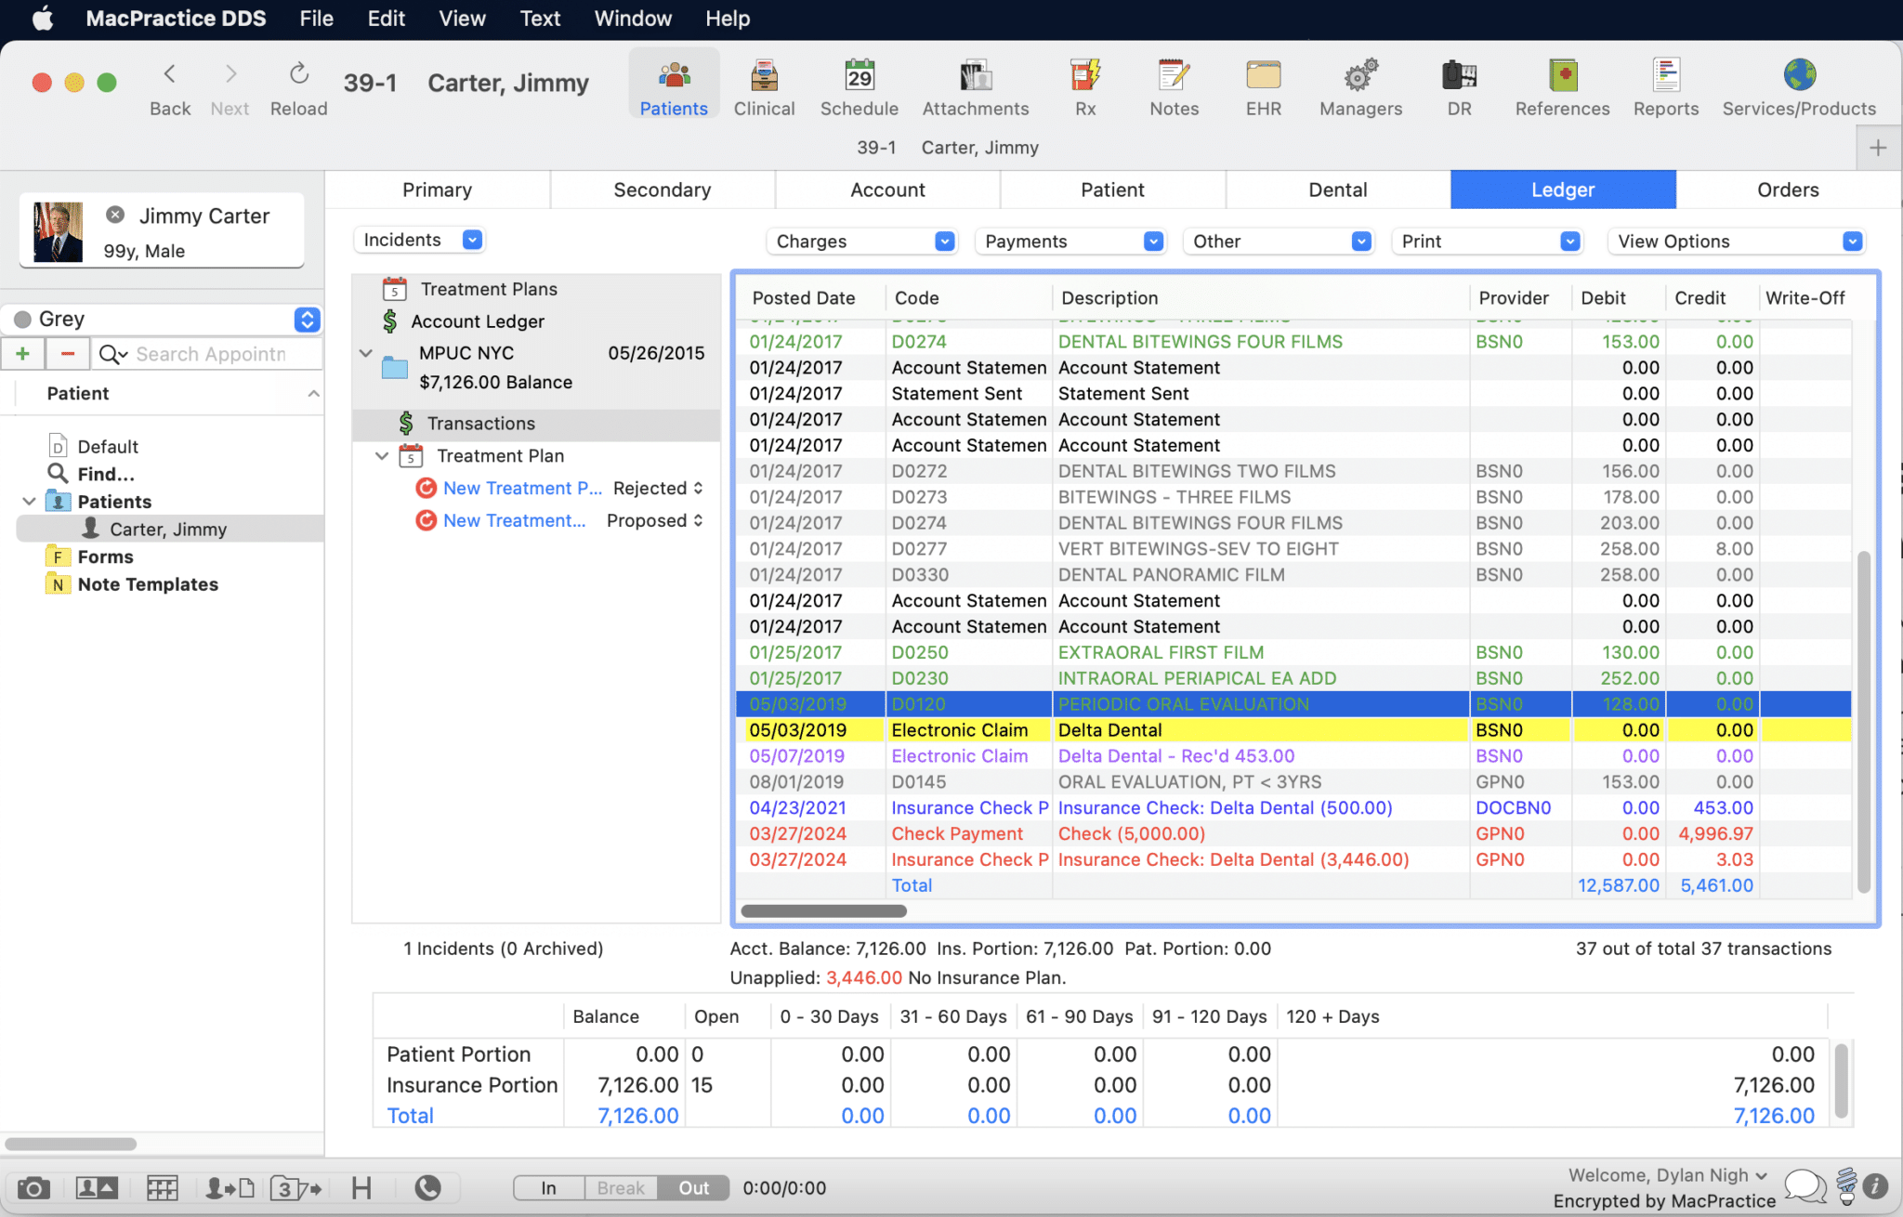Select the Account Ledger item
1903x1217 pixels.
pos(479,321)
